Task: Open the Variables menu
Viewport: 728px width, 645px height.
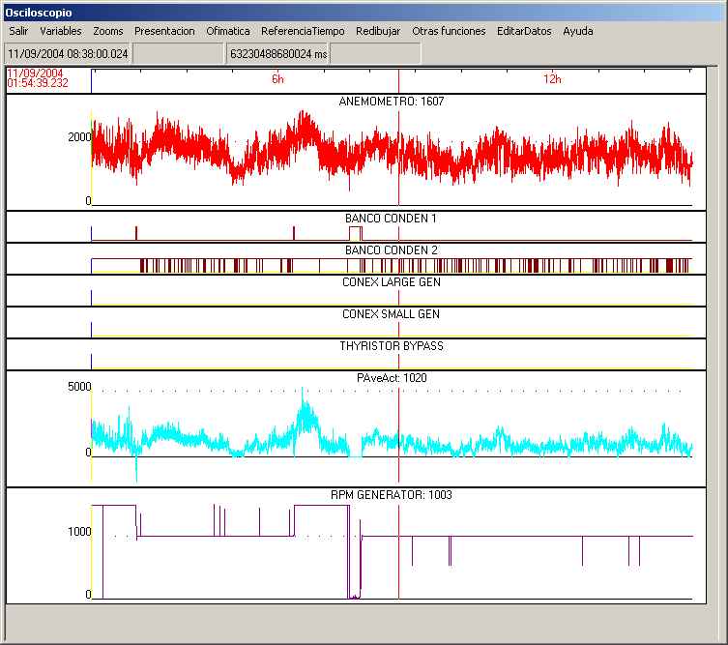Action: pyautogui.click(x=61, y=31)
